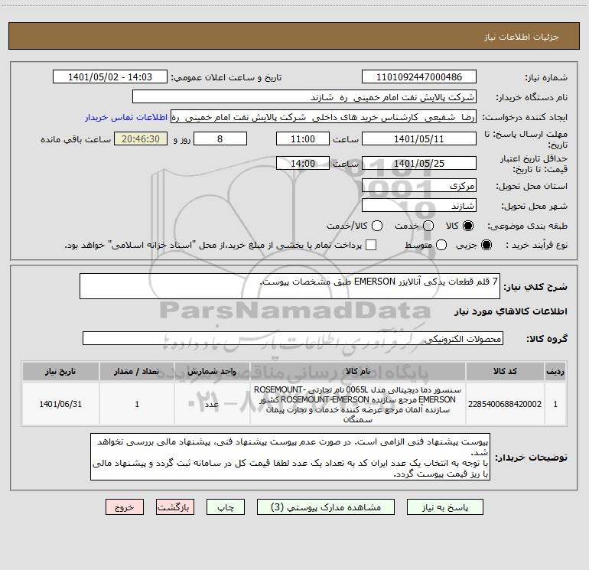Click buyer organization name field
The image size is (589, 570).
304,96
